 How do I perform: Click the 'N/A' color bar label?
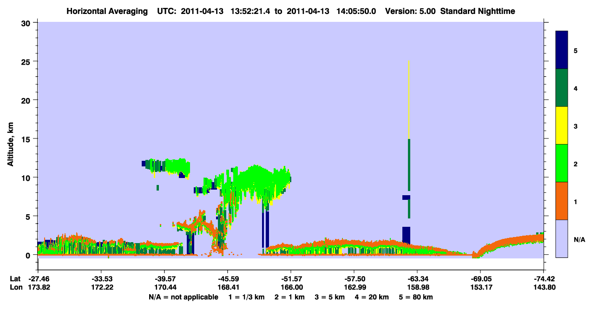(x=579, y=240)
